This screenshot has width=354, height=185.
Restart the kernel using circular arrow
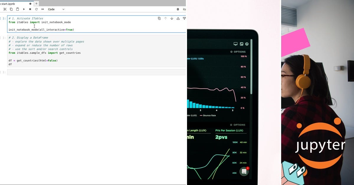pyautogui.click(x=36, y=9)
